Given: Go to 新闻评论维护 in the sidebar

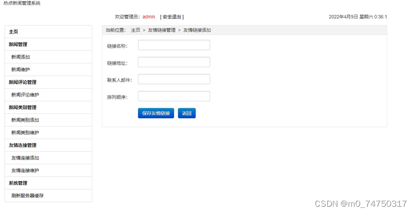Looking at the screenshot, I should [x=25, y=95].
